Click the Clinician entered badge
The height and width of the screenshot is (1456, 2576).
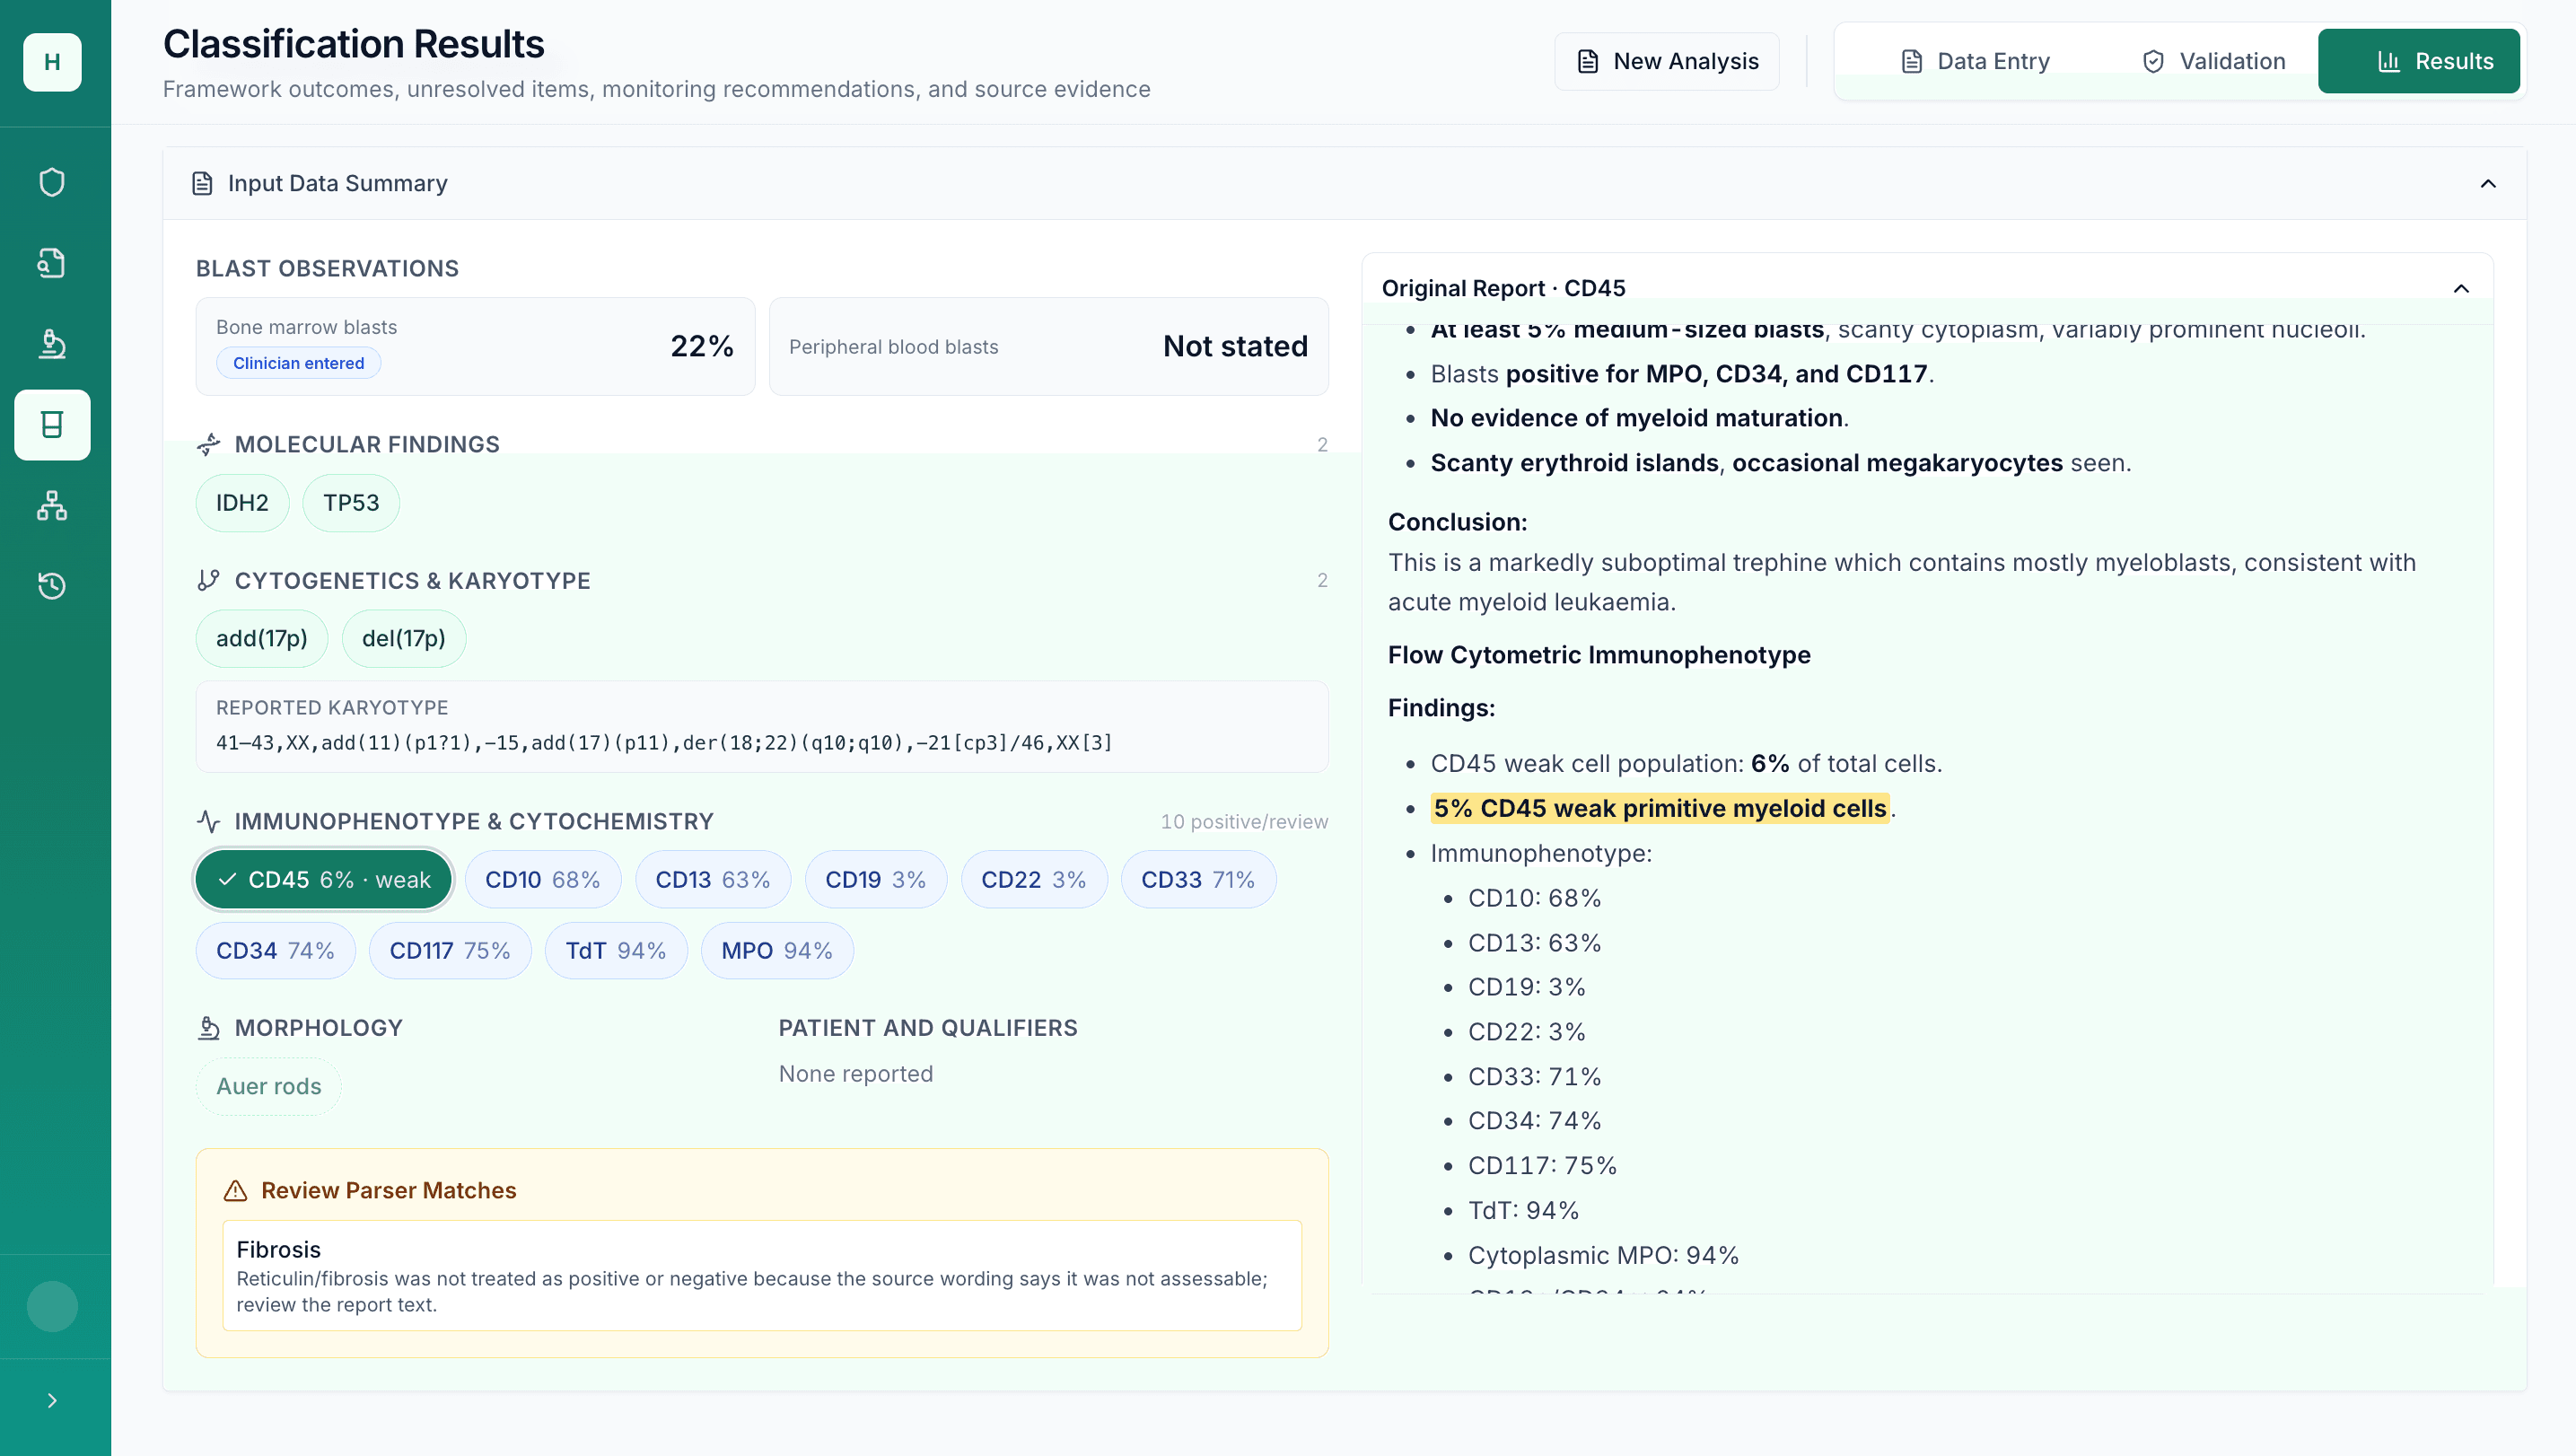pos(299,364)
